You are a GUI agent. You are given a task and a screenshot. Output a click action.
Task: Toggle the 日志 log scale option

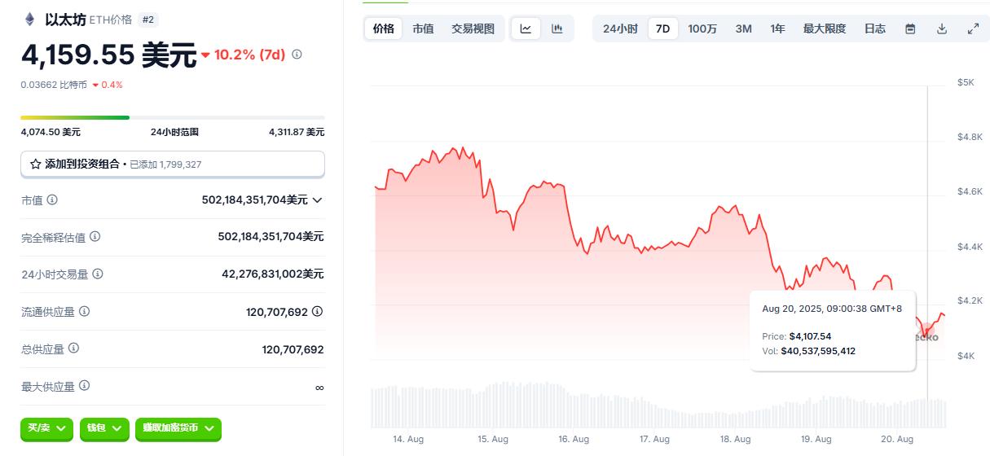click(874, 28)
